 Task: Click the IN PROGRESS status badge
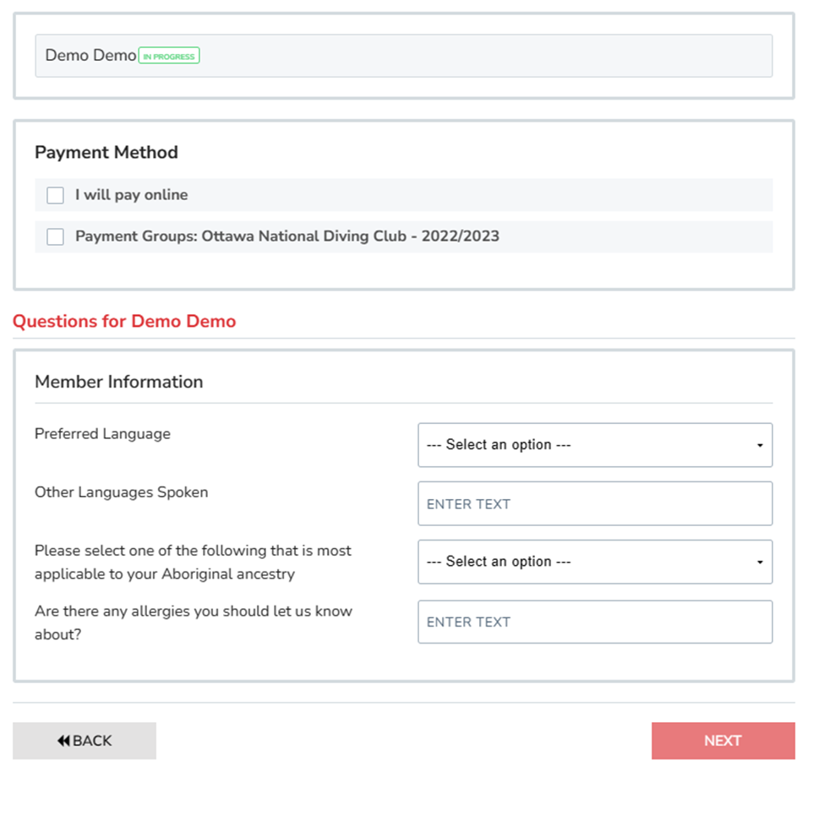click(169, 57)
